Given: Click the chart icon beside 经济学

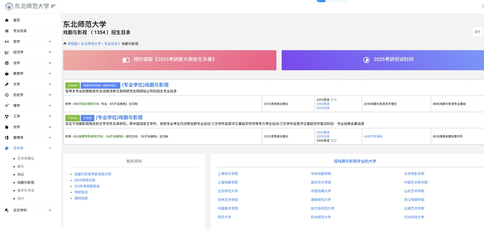Looking at the screenshot, I should (x=7, y=52).
